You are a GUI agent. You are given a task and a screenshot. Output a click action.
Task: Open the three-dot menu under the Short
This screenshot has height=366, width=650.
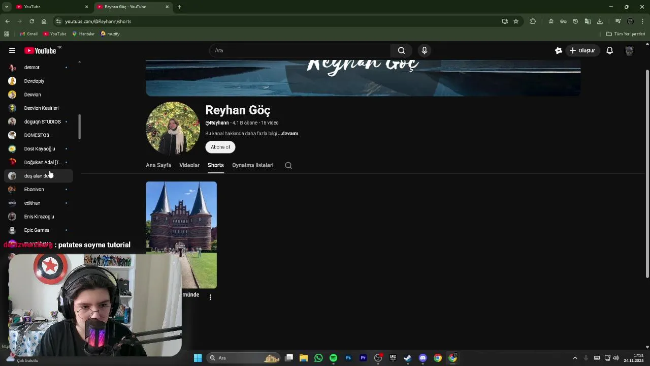coord(210,297)
